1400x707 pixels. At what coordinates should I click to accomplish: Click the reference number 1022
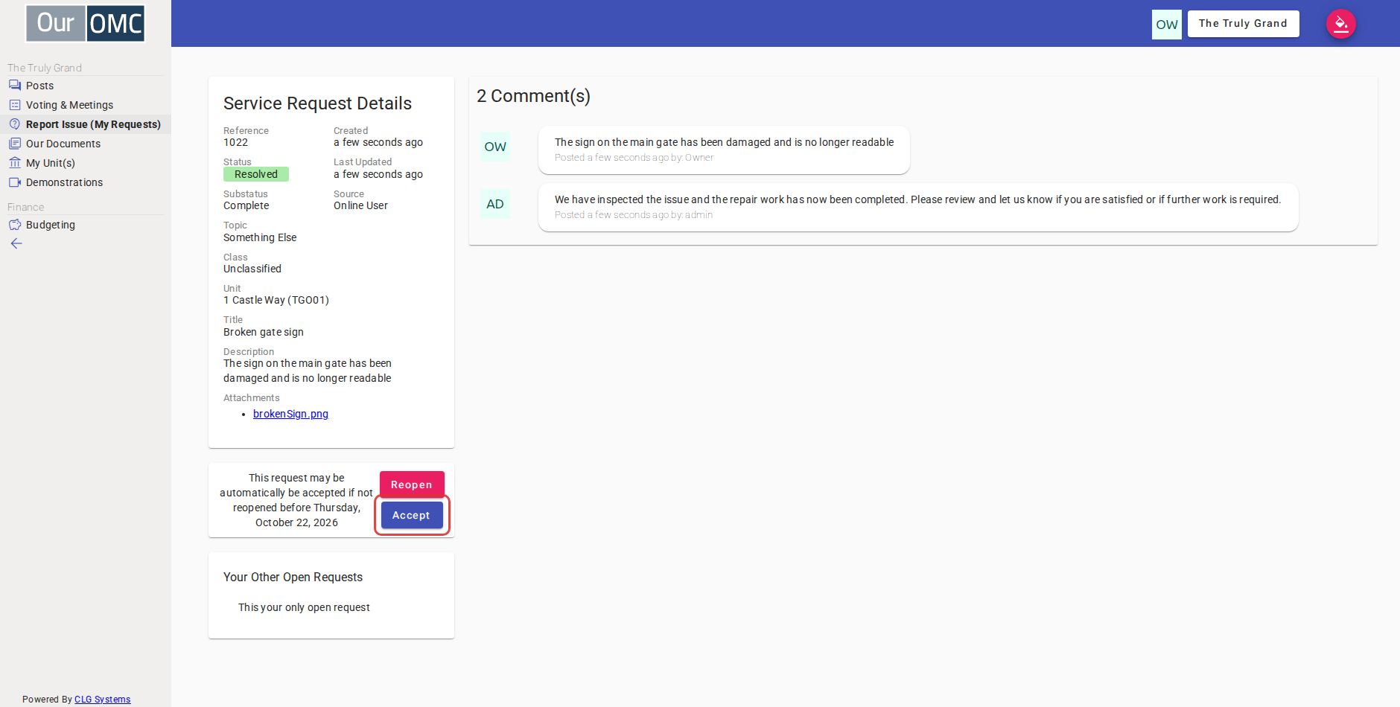[236, 143]
